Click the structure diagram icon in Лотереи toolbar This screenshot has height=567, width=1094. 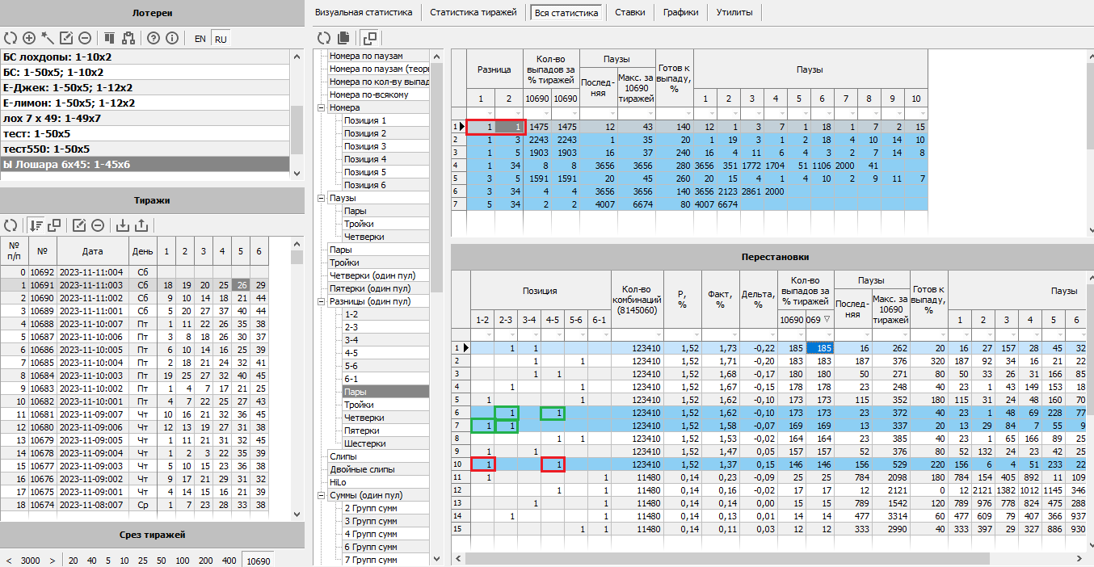pyautogui.click(x=128, y=38)
